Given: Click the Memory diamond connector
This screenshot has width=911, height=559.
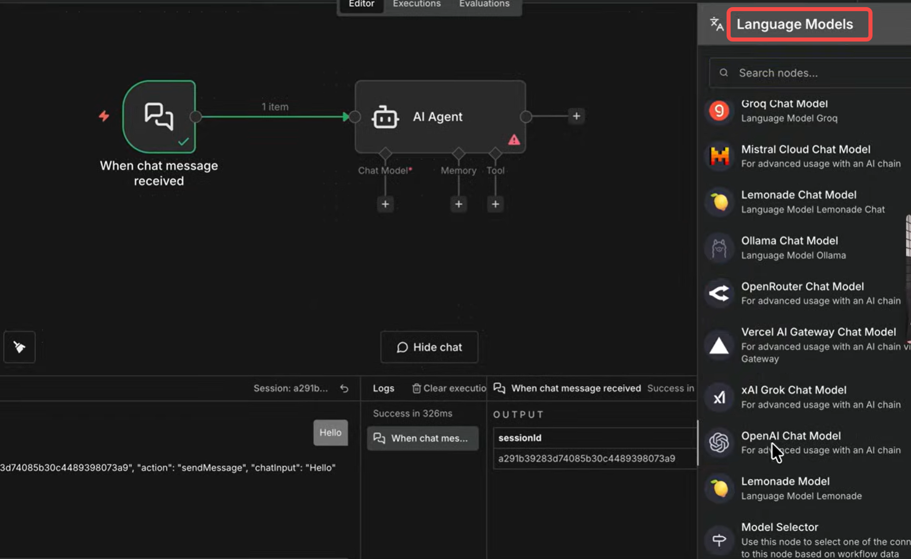Looking at the screenshot, I should click(x=459, y=153).
